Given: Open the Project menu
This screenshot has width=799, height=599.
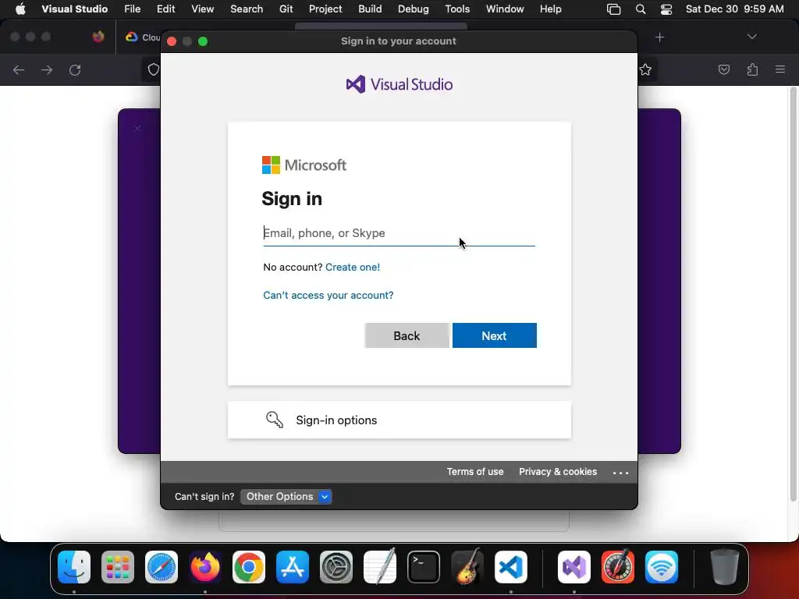Looking at the screenshot, I should coord(325,9).
